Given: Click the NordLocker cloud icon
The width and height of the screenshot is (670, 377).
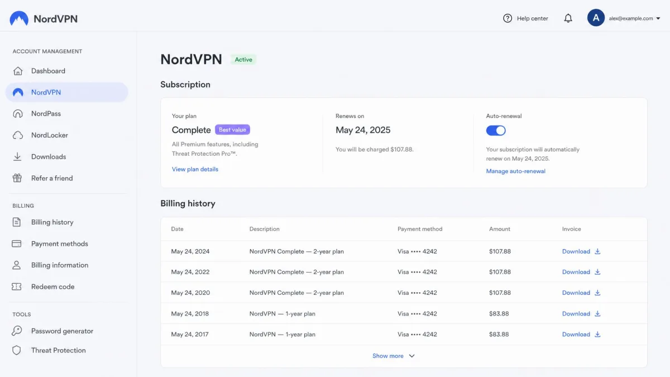Looking at the screenshot, I should (18, 135).
